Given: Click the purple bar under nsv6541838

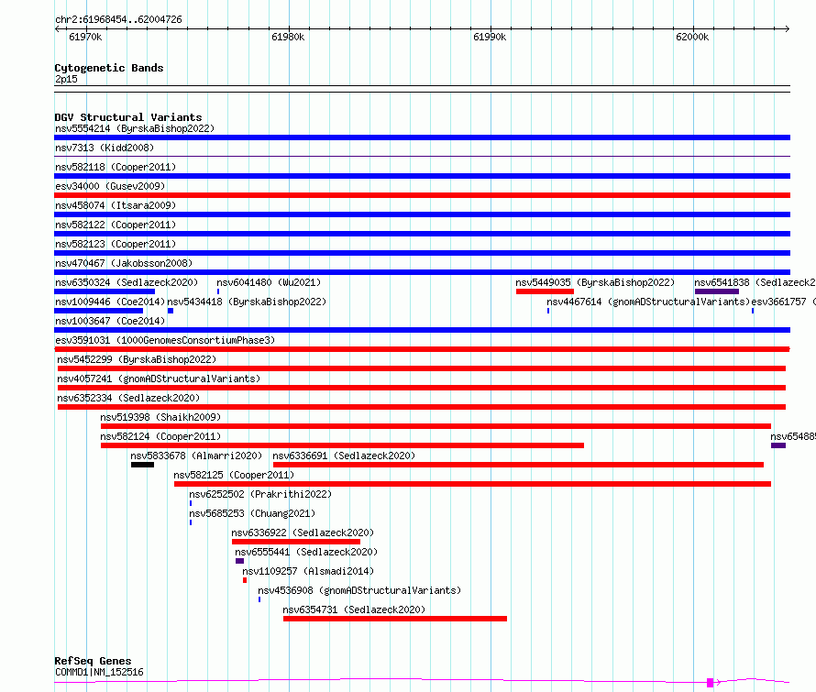Looking at the screenshot, I should (x=717, y=291).
